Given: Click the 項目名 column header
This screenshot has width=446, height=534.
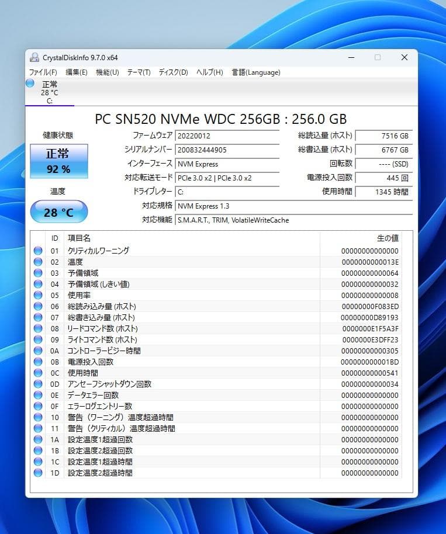Looking at the screenshot, I should pyautogui.click(x=192, y=238).
